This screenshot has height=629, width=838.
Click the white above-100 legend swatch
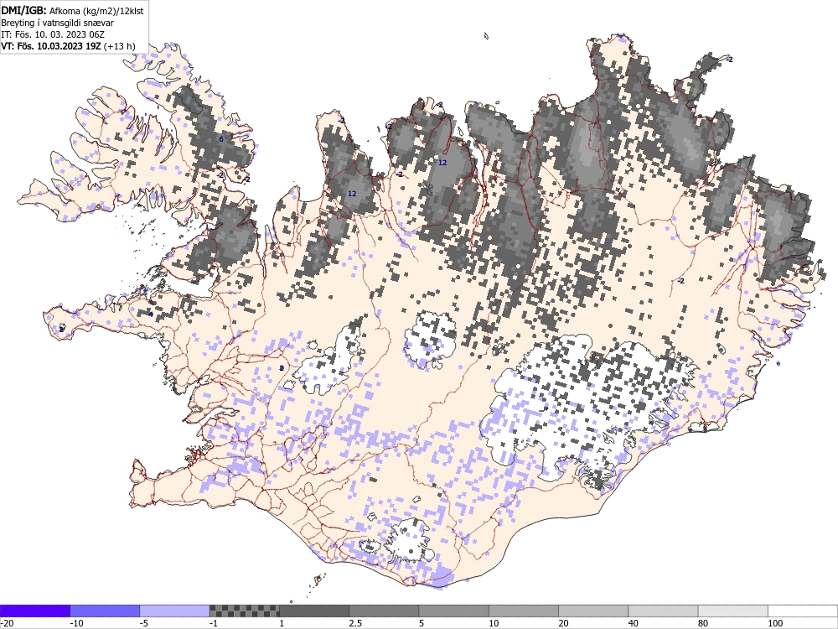803,611
